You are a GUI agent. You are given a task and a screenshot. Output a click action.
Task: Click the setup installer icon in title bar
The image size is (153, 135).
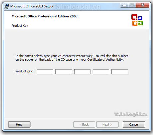tap(7, 6)
